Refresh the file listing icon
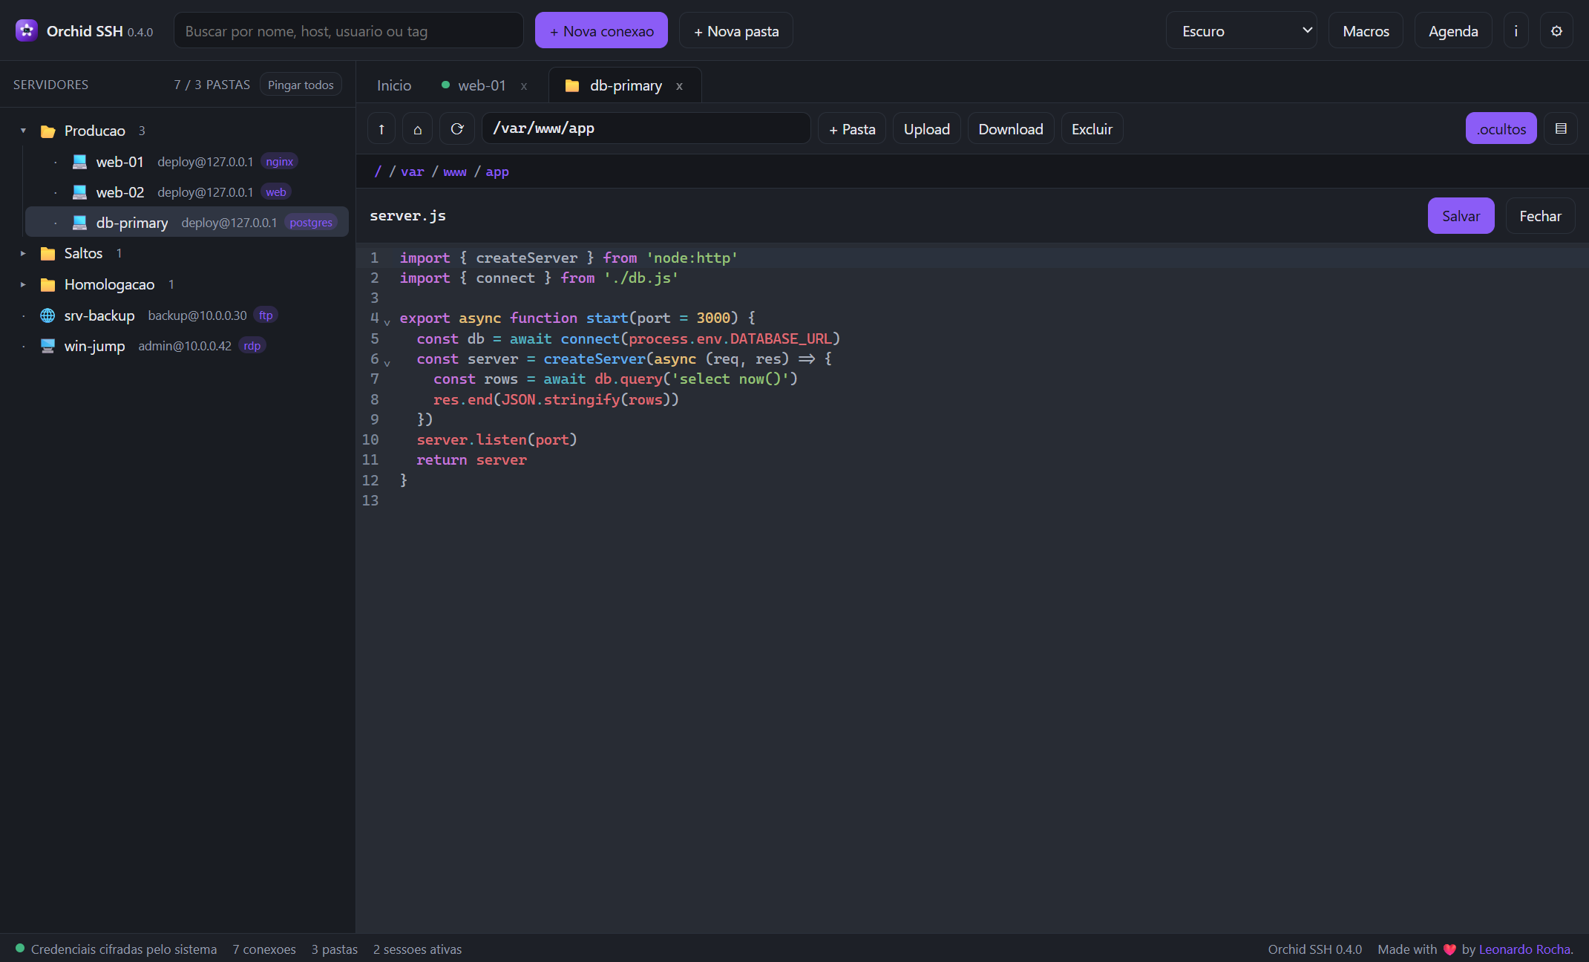 (457, 128)
